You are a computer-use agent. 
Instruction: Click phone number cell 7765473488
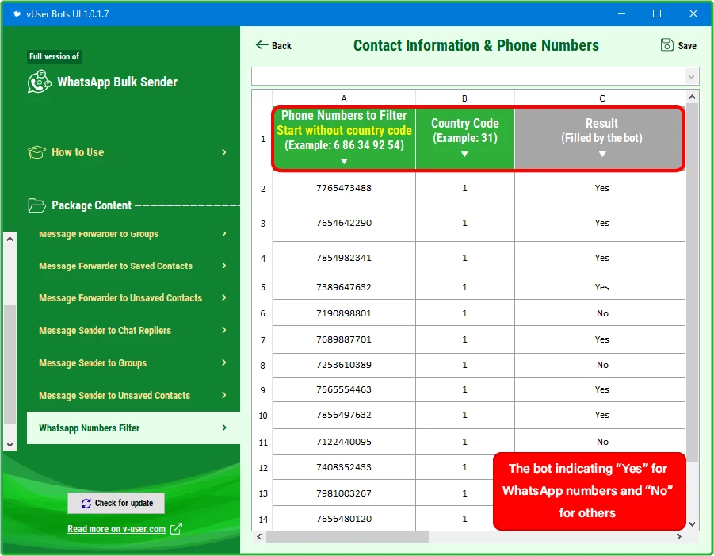tap(344, 188)
